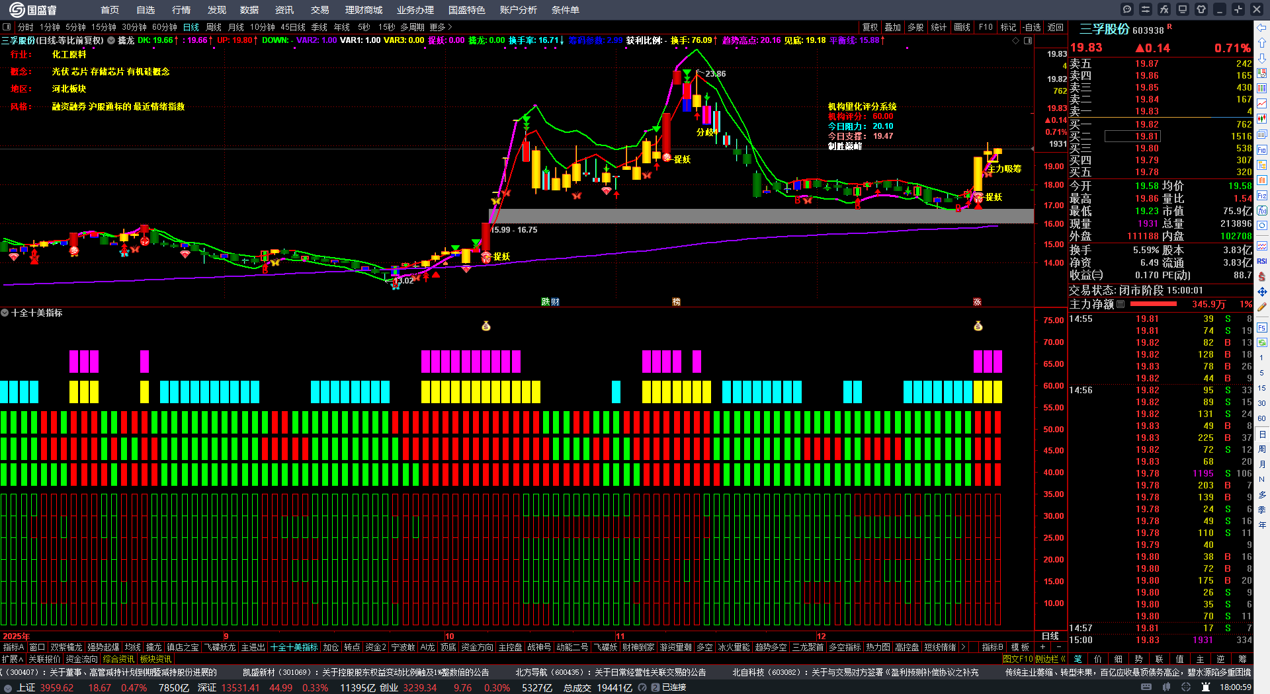Open the 行情 menu
1270x694 pixels.
coord(181,10)
